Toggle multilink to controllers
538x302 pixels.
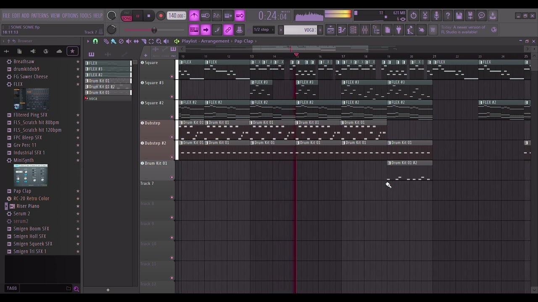tap(240, 30)
